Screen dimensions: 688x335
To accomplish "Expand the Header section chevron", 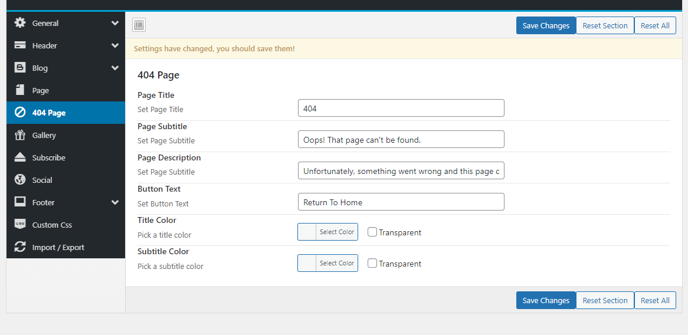I will [115, 45].
